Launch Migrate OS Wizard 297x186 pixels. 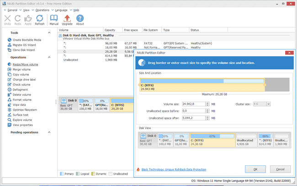tap(22, 45)
